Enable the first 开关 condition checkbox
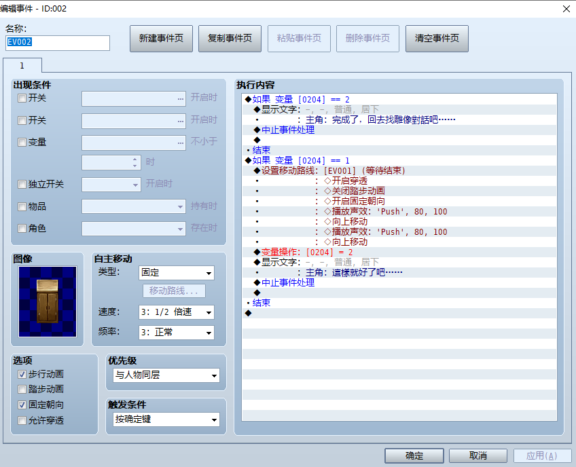This screenshot has height=467, width=576. point(22,98)
